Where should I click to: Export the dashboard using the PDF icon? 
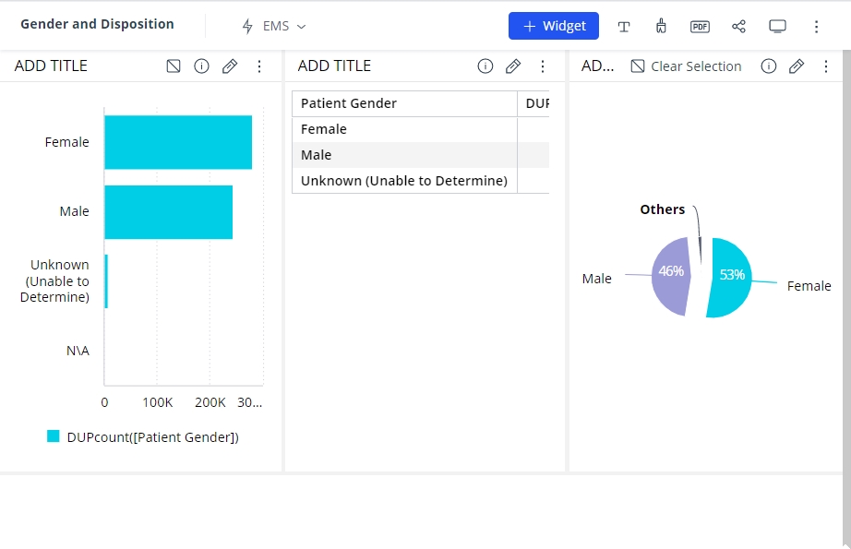point(700,26)
